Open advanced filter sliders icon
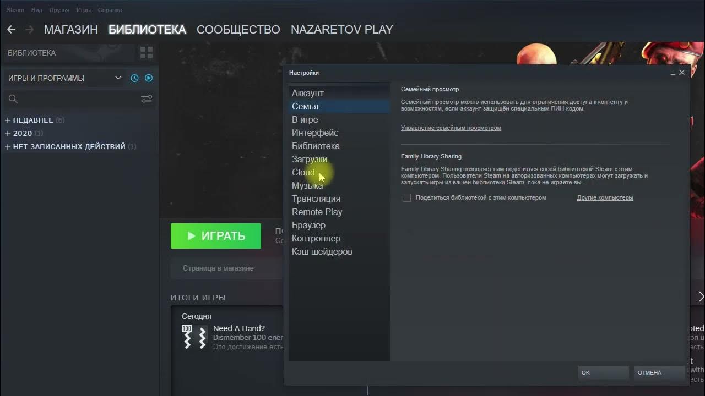Viewport: 705px width, 396px height. click(147, 99)
